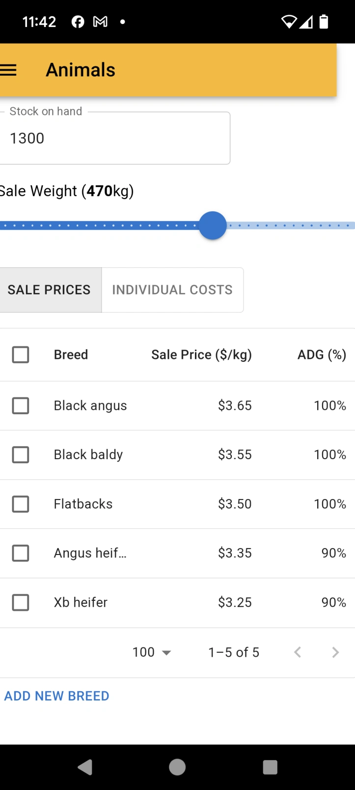Tap the Android home navigation button
The image size is (355, 790).
[177, 767]
